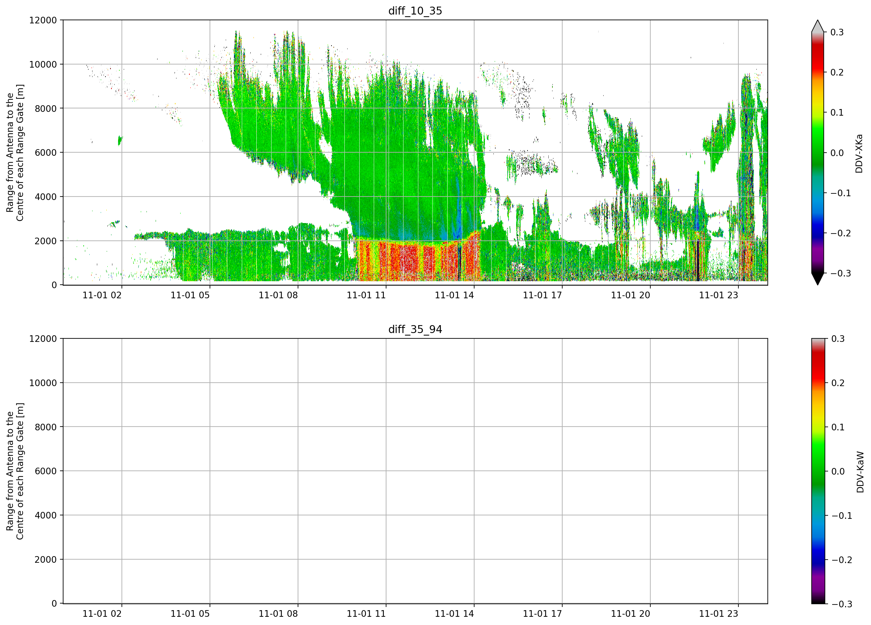Select "11-01 20" tick under diff_10_35 plot
This screenshot has width=871, height=625.
pyautogui.click(x=630, y=295)
